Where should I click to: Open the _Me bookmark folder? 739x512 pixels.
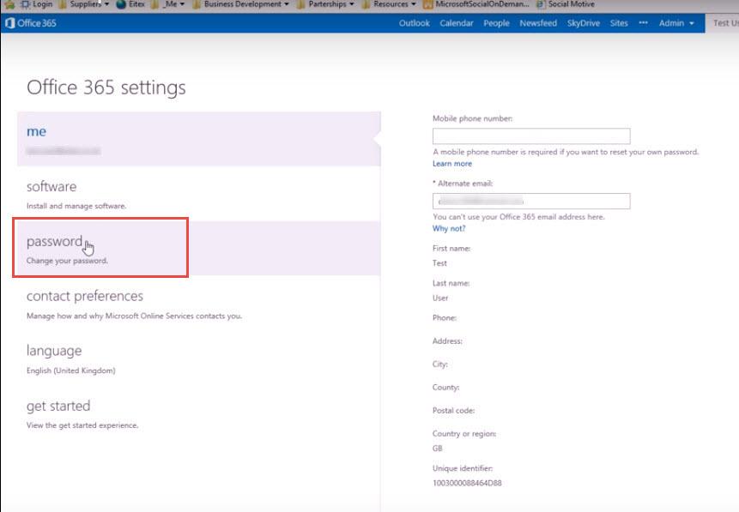point(167,4)
